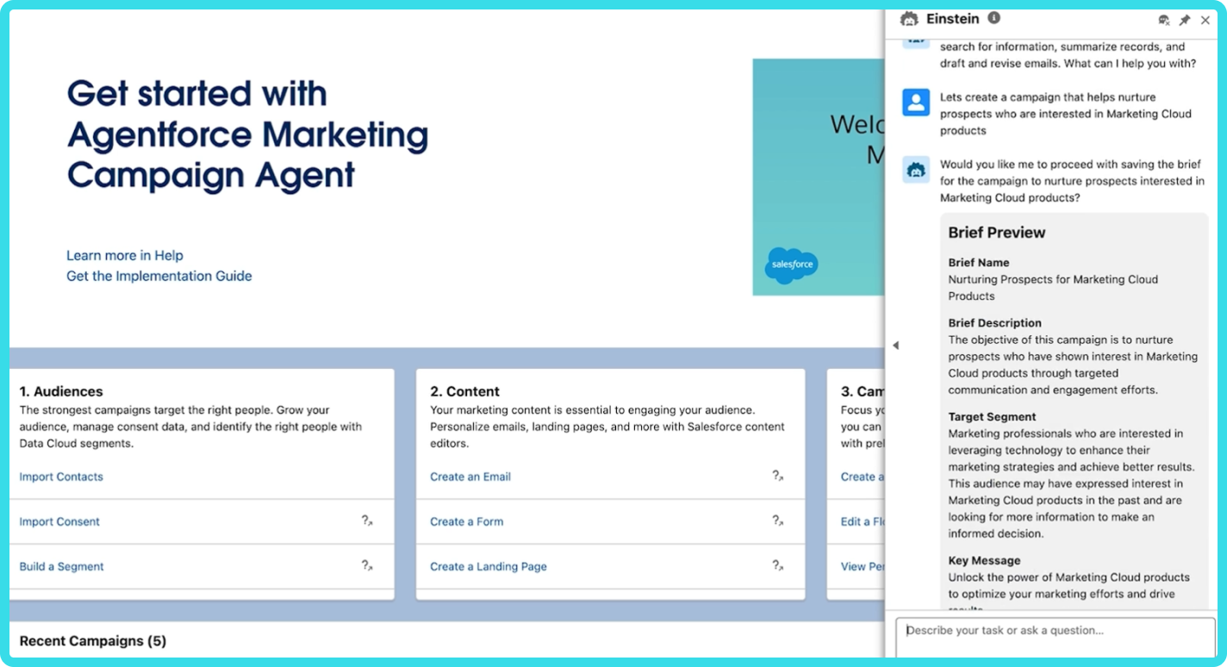Click the Import Consent link
Screen dimensions: 1227x667
tap(59, 521)
